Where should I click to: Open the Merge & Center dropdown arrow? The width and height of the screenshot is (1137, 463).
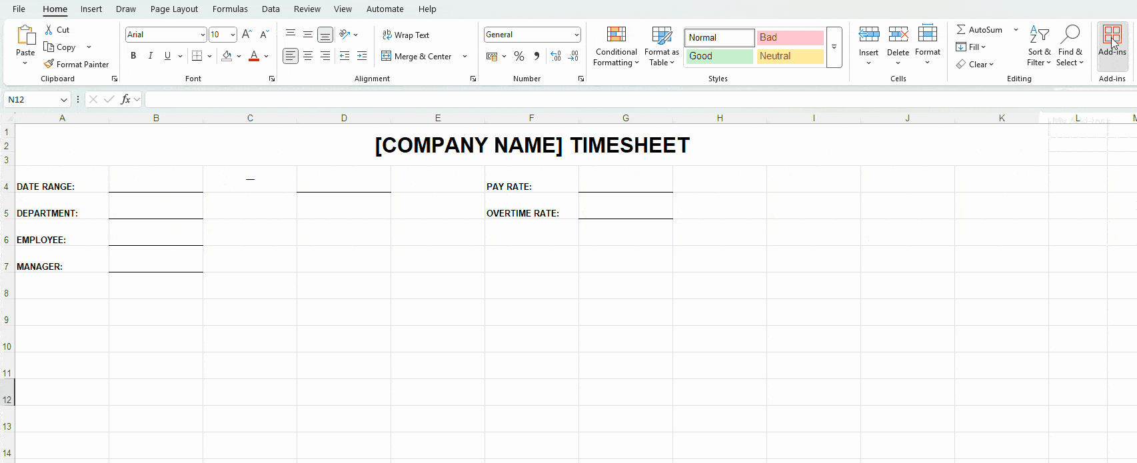click(465, 57)
